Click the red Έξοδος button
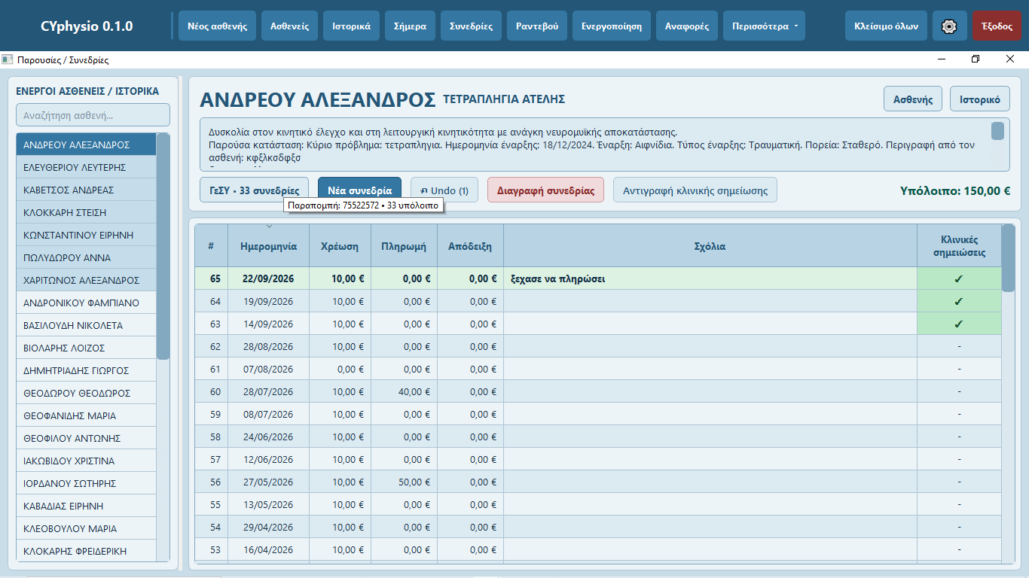The height and width of the screenshot is (578, 1029). (997, 26)
